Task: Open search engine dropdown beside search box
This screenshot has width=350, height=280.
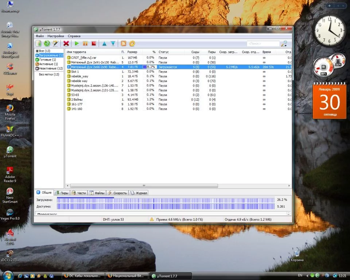Action: click(284, 44)
